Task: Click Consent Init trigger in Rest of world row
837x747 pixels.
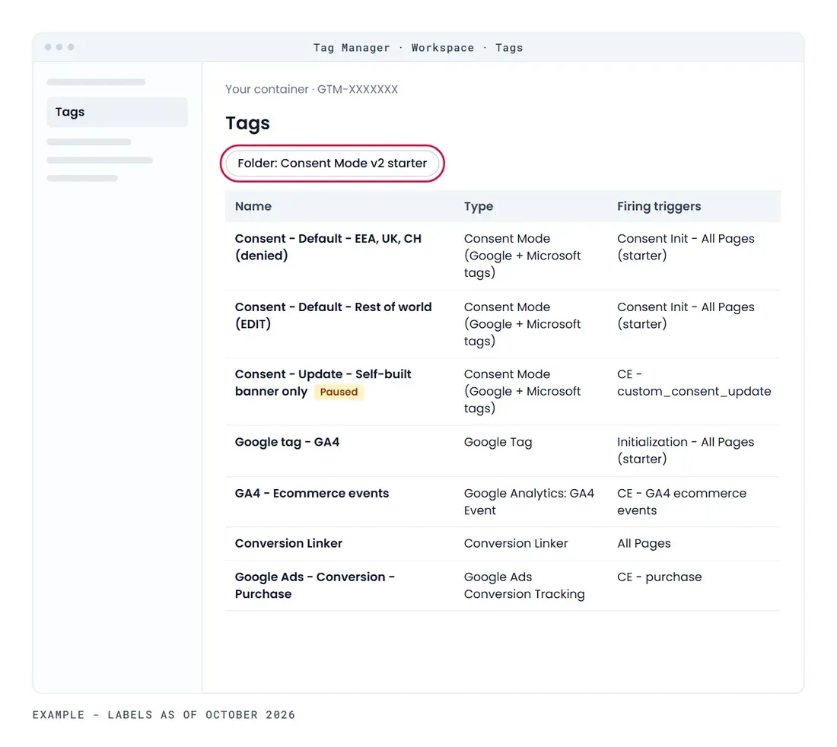Action: click(x=686, y=316)
